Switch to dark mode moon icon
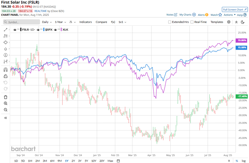The height and width of the screenshot is (163, 249). click(x=242, y=22)
